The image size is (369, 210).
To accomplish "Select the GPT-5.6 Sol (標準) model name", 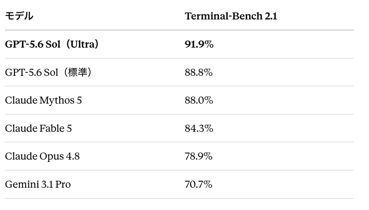I will tap(48, 72).
